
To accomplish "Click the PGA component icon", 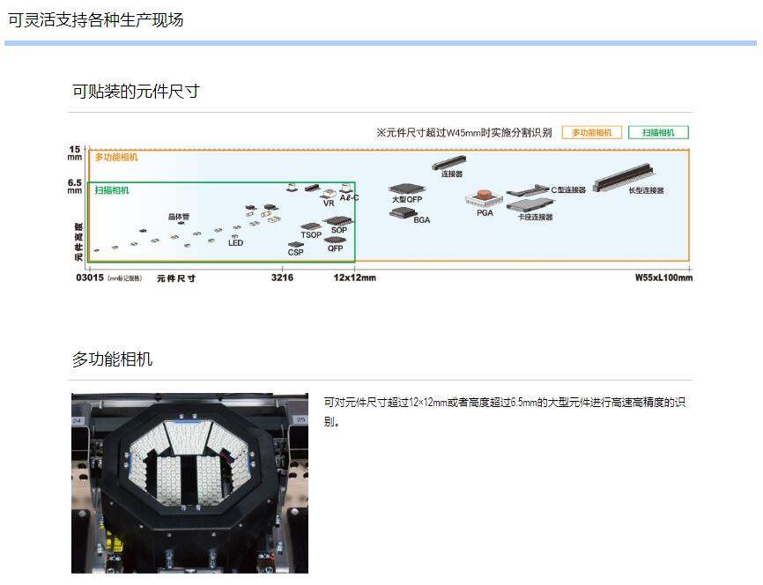I will [484, 198].
